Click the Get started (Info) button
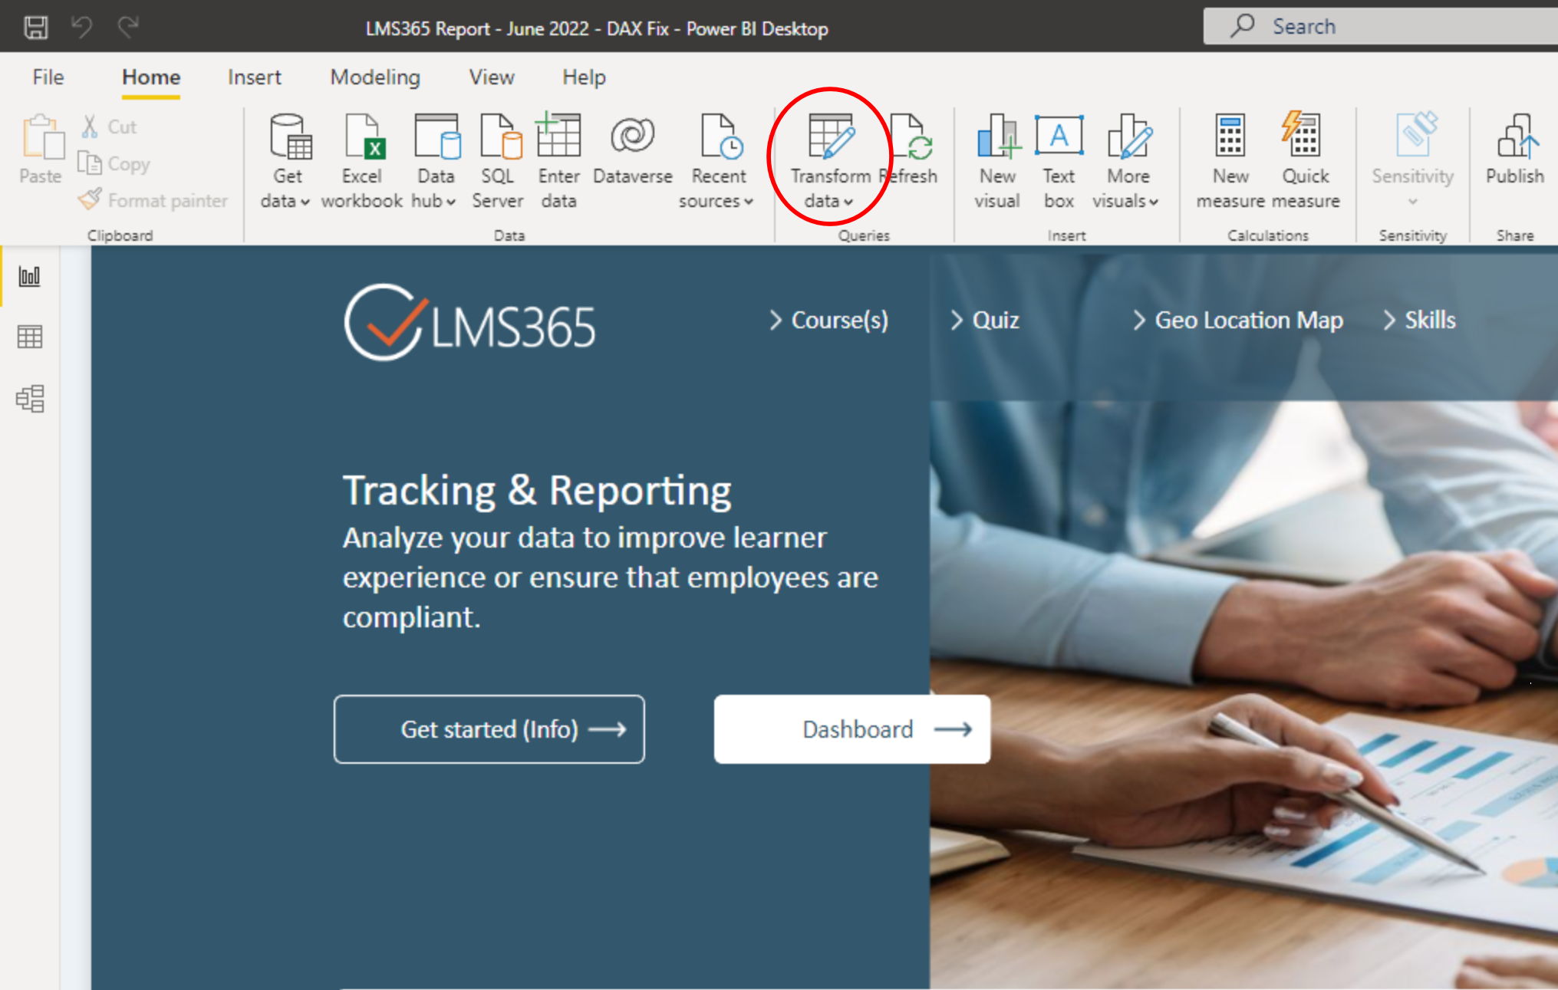The image size is (1558, 990). pos(489,729)
